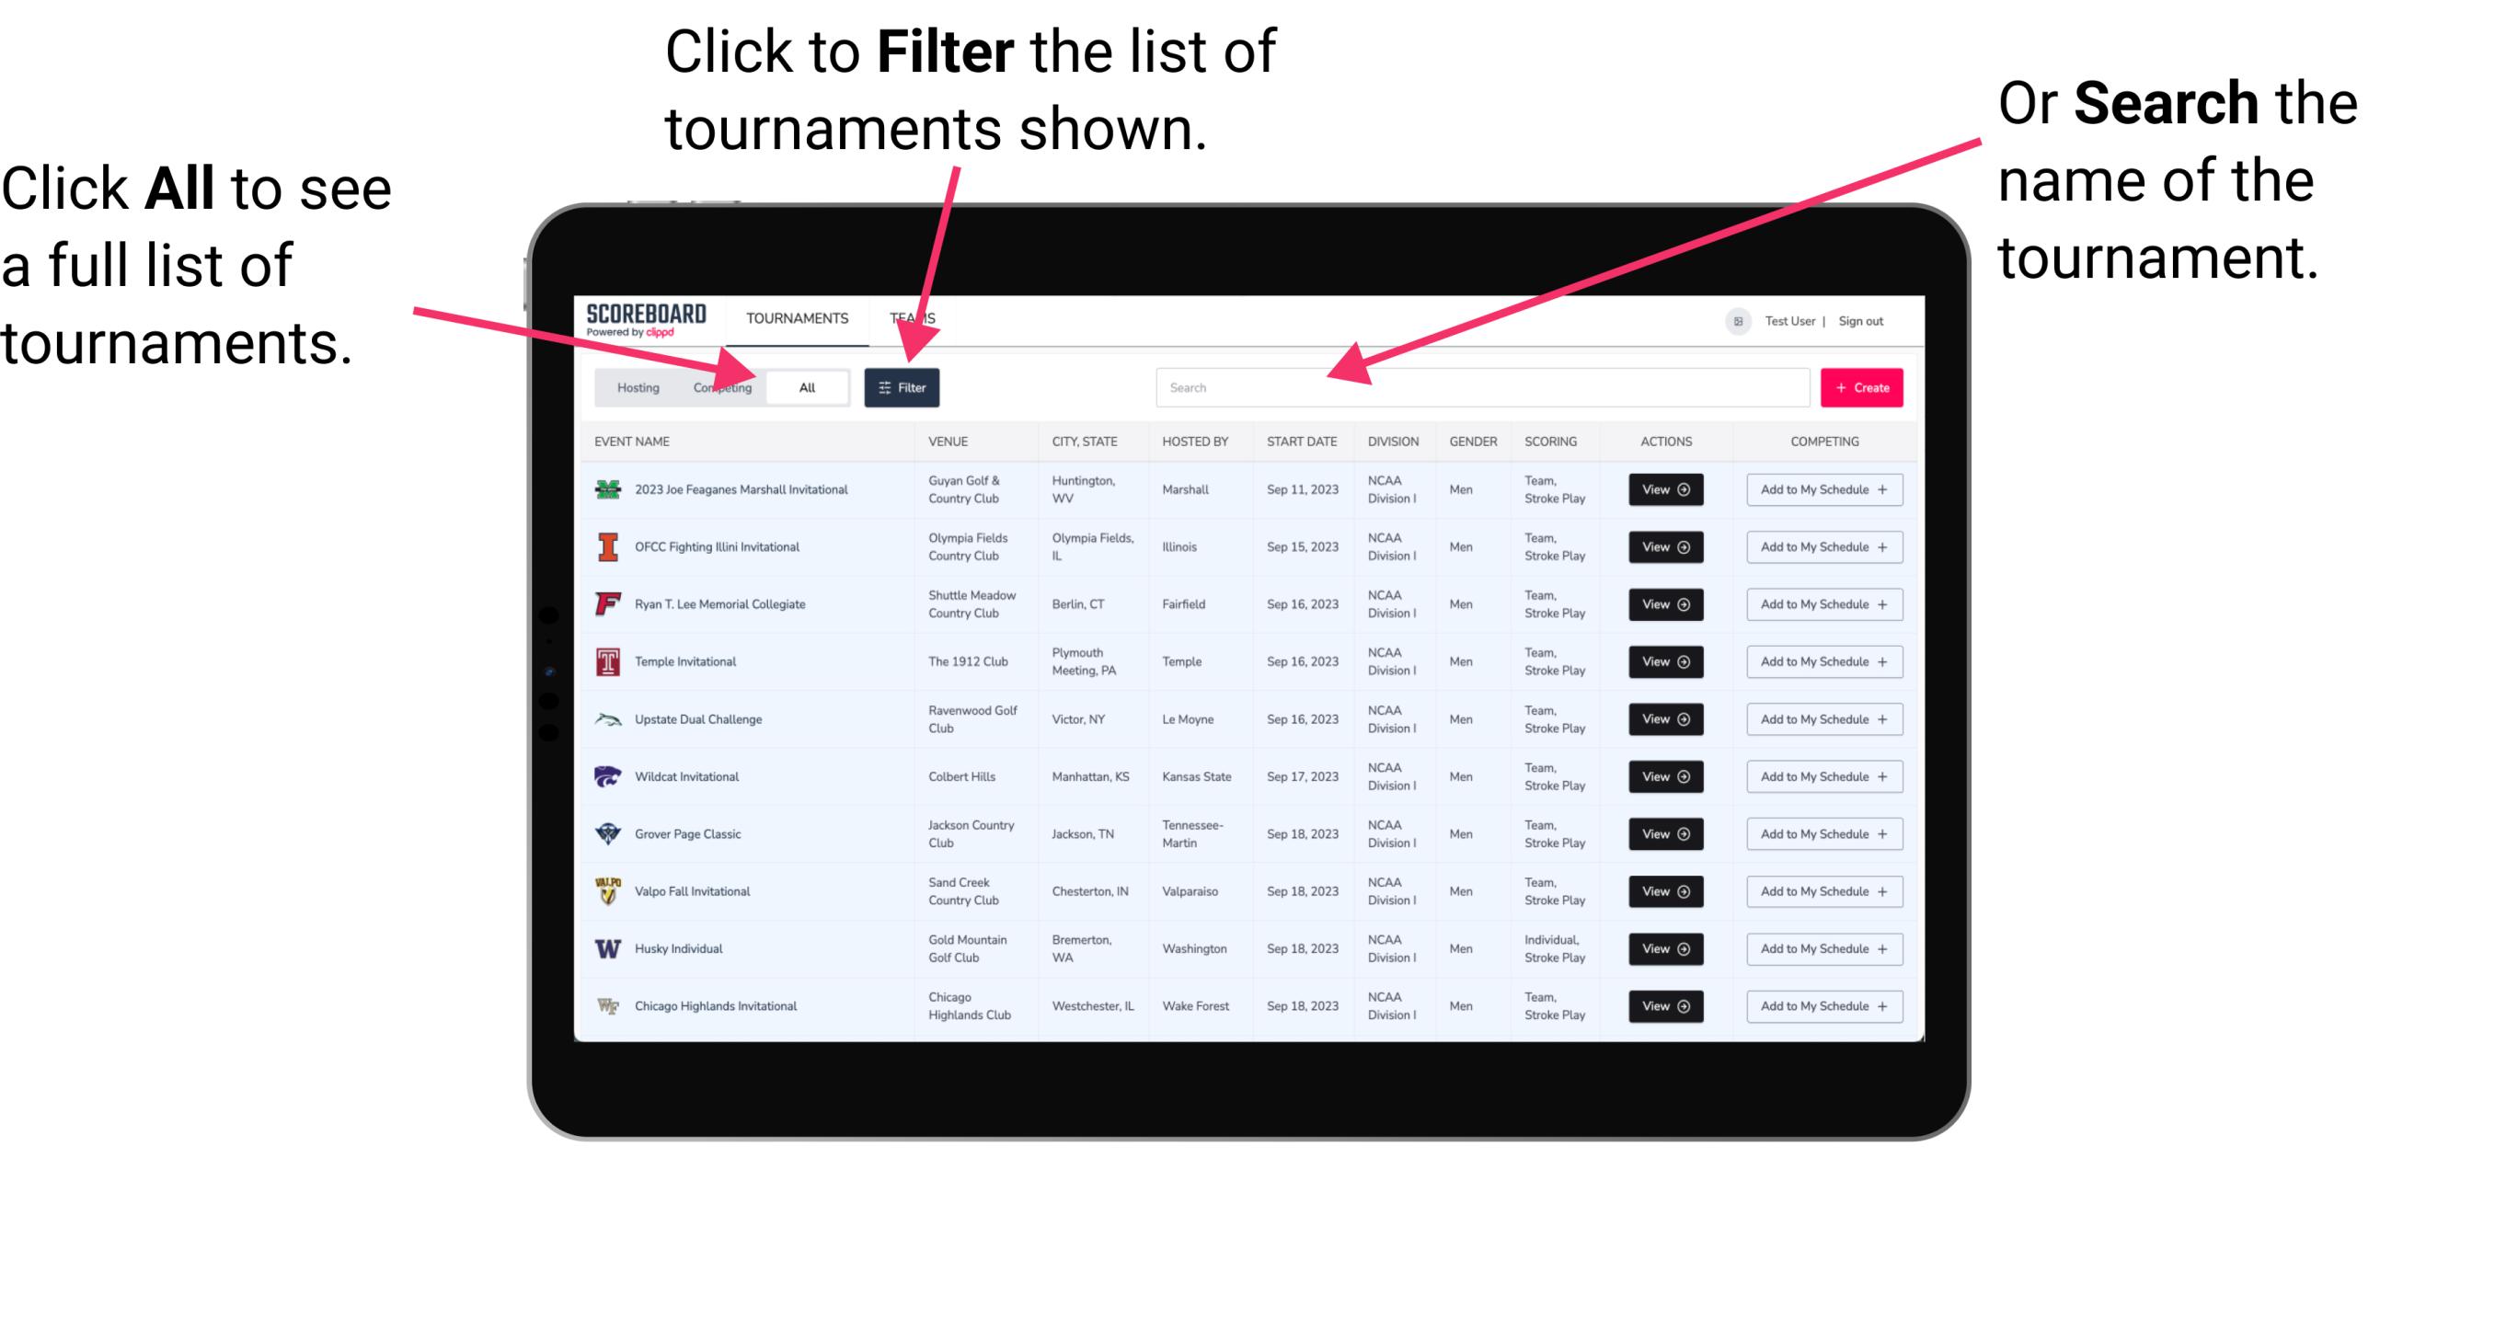Click the Fairfield team logo icon
This screenshot has width=2495, height=1342.
pyautogui.click(x=606, y=605)
